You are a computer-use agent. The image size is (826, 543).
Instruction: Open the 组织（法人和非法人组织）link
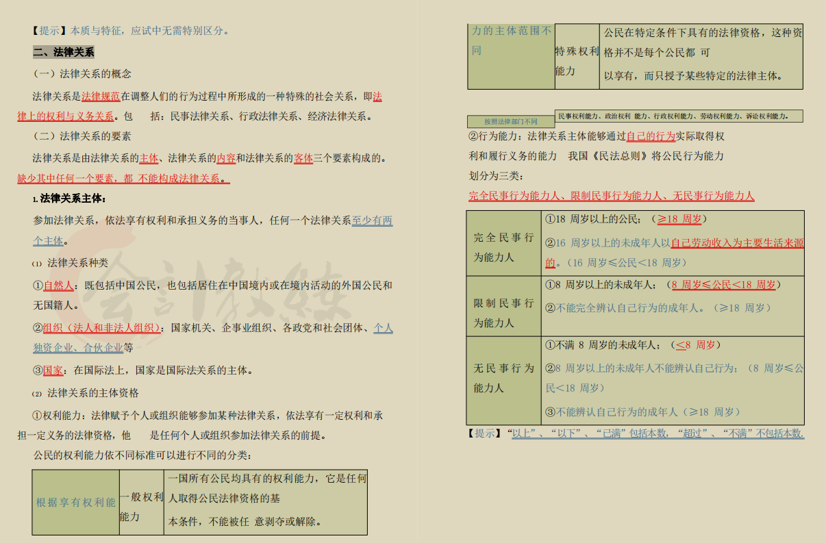point(101,327)
